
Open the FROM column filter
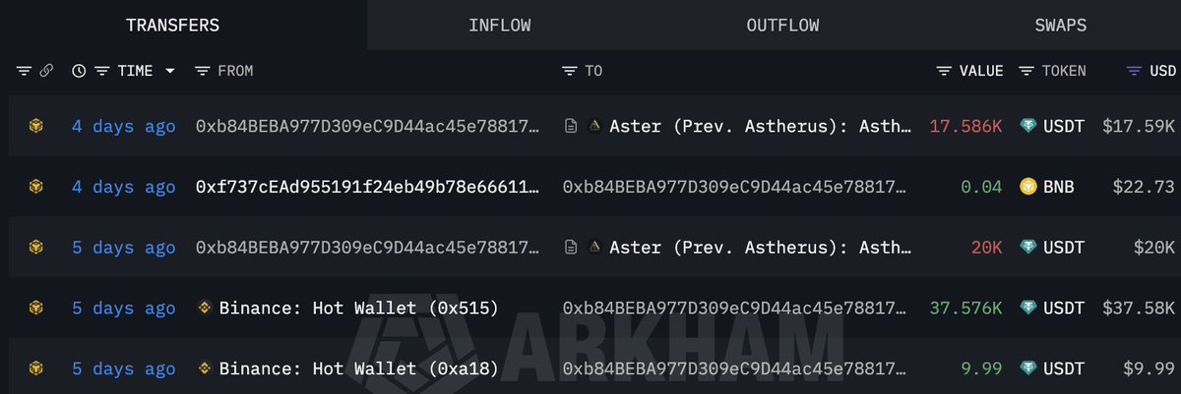tap(203, 71)
